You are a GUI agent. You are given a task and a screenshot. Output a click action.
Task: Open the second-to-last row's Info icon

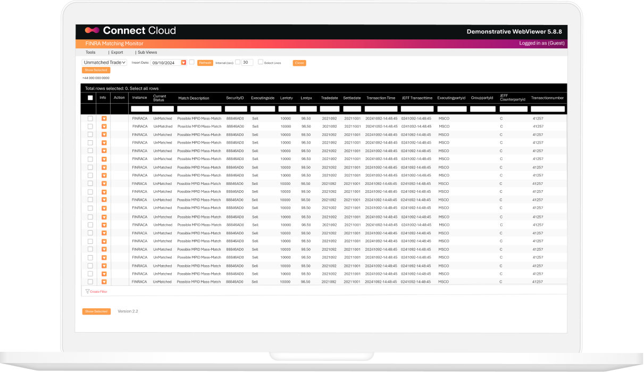coord(104,274)
